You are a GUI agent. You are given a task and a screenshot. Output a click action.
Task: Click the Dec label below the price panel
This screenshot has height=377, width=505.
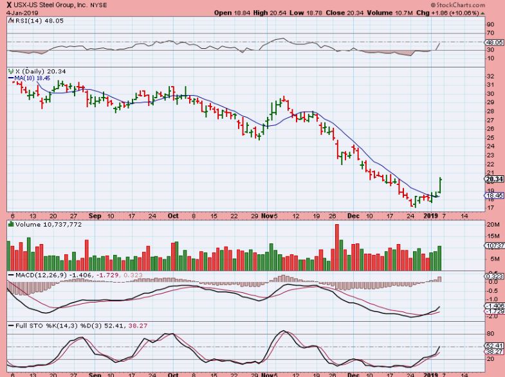[353, 216]
